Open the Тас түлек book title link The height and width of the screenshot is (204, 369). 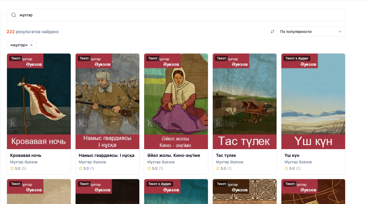[226, 156]
